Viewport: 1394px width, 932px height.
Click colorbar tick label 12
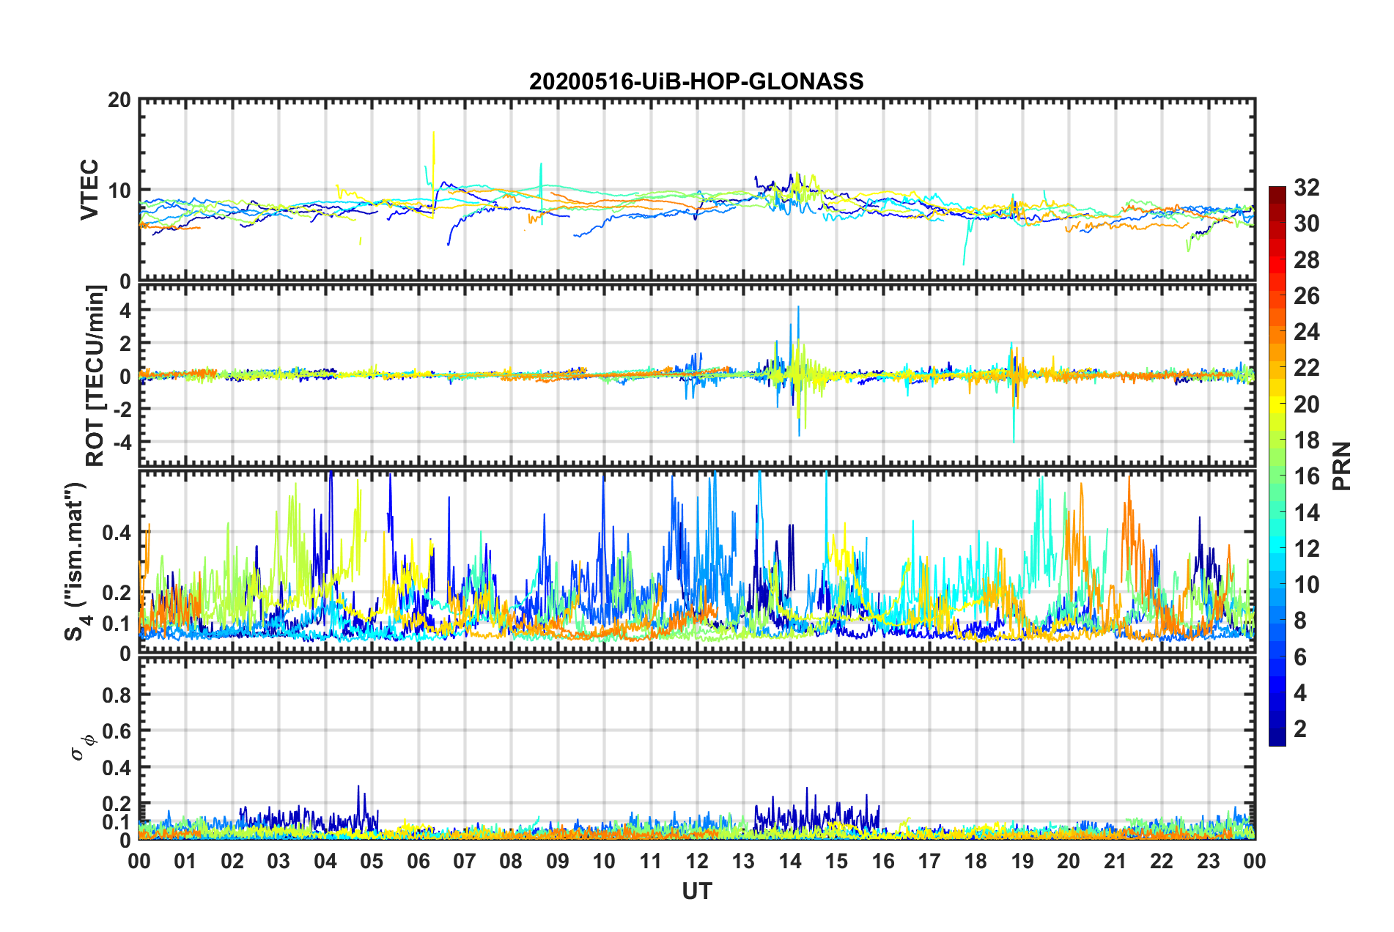click(1306, 549)
